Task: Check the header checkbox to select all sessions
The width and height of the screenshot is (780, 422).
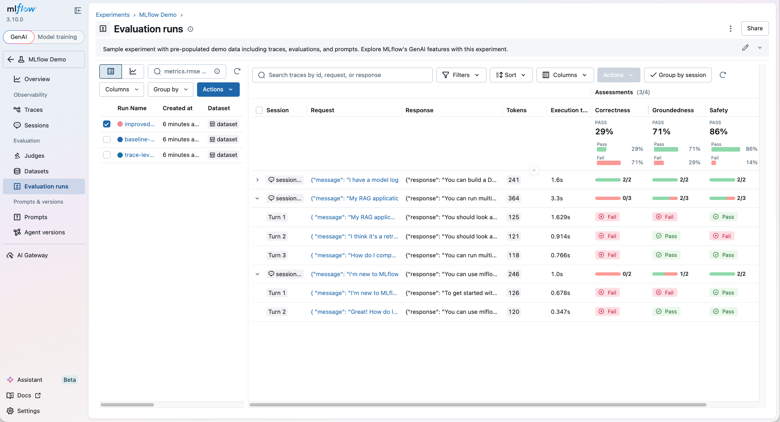Action: tap(259, 110)
